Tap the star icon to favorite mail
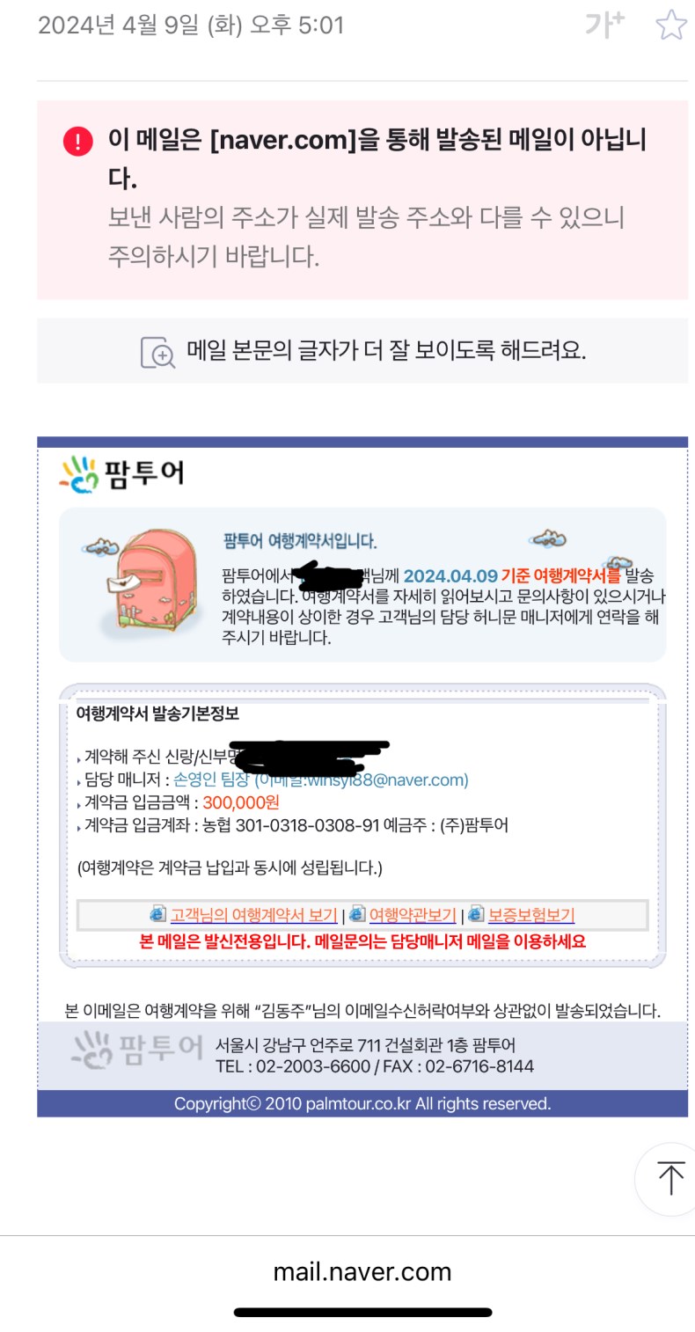The height and width of the screenshot is (1332, 695). pyautogui.click(x=671, y=25)
